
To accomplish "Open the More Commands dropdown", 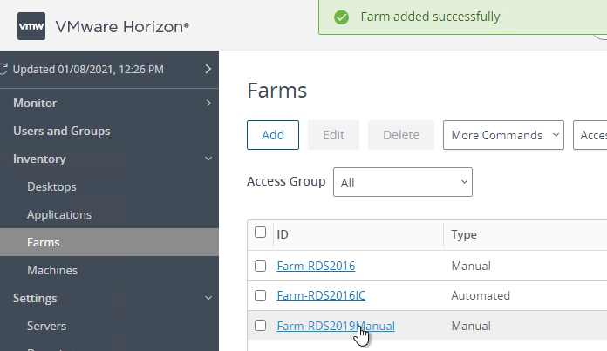I will click(x=503, y=135).
